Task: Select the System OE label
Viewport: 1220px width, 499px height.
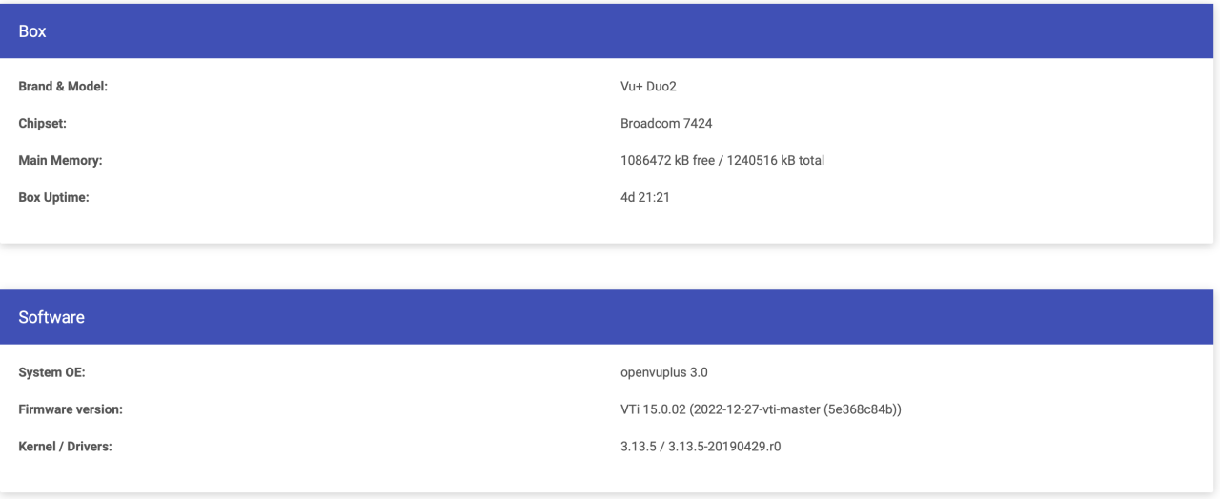Action: point(52,372)
